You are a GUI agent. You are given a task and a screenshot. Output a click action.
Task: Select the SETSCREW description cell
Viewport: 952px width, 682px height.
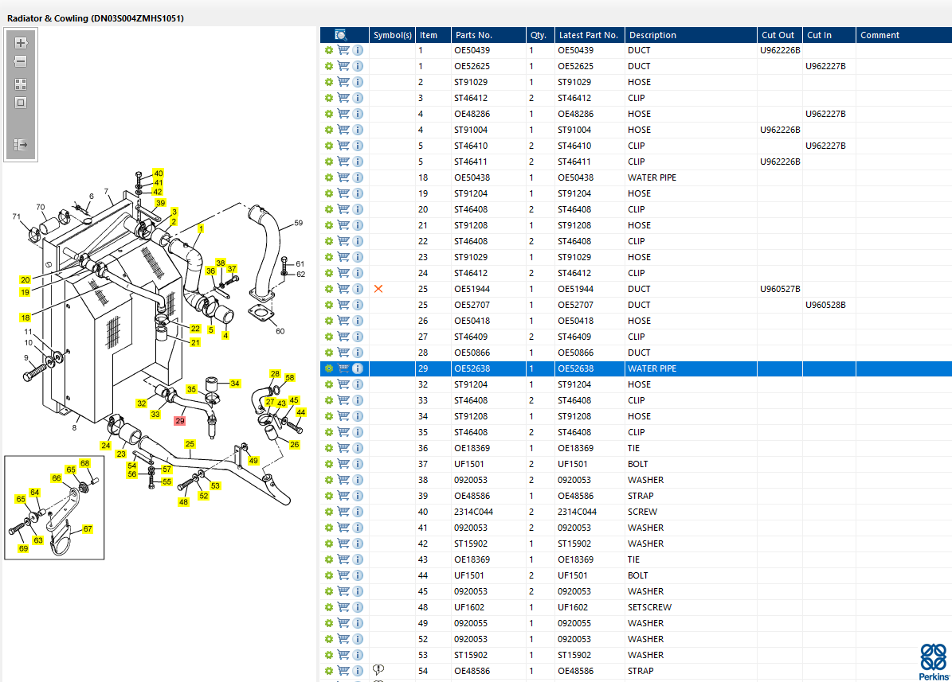tap(649, 606)
